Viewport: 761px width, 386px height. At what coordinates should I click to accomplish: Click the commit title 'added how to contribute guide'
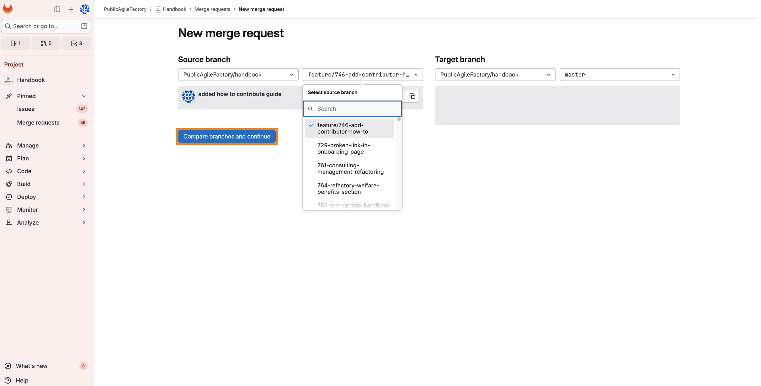click(240, 94)
